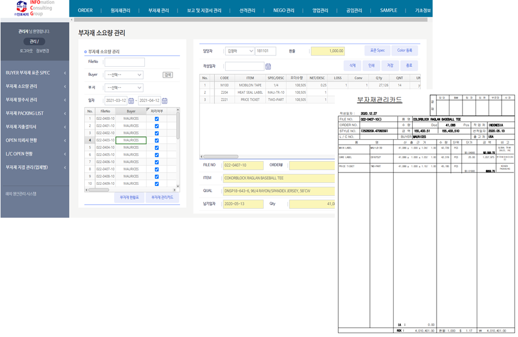Expand 부자재 지출결의서 sidebar menu
The height and width of the screenshot is (337, 518).
click(x=34, y=127)
